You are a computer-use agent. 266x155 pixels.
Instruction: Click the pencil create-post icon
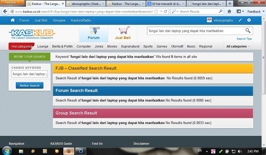(x=240, y=20)
